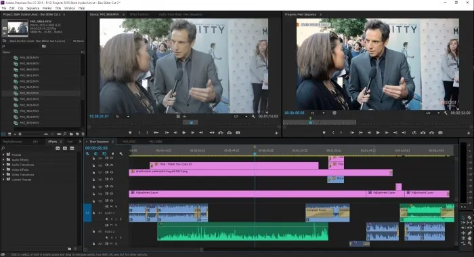Show hidden tabs via overflow chevron
This screenshot has width=474, height=257.
click(x=80, y=141)
